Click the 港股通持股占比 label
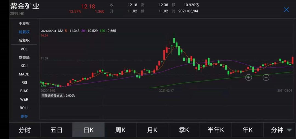Image resolution: width=296 pixels, height=139 pixels. pos(52,96)
